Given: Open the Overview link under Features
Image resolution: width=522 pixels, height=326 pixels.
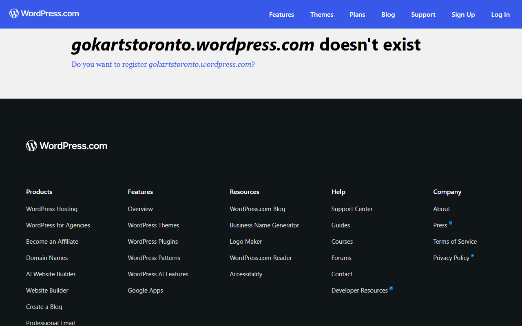Looking at the screenshot, I should point(140,209).
